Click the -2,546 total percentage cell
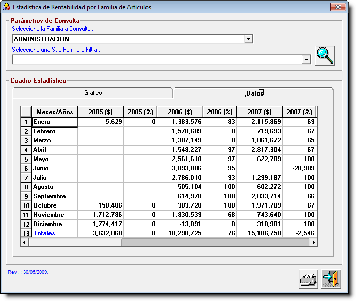Viewport: 356px width, 301px height. (x=299, y=233)
